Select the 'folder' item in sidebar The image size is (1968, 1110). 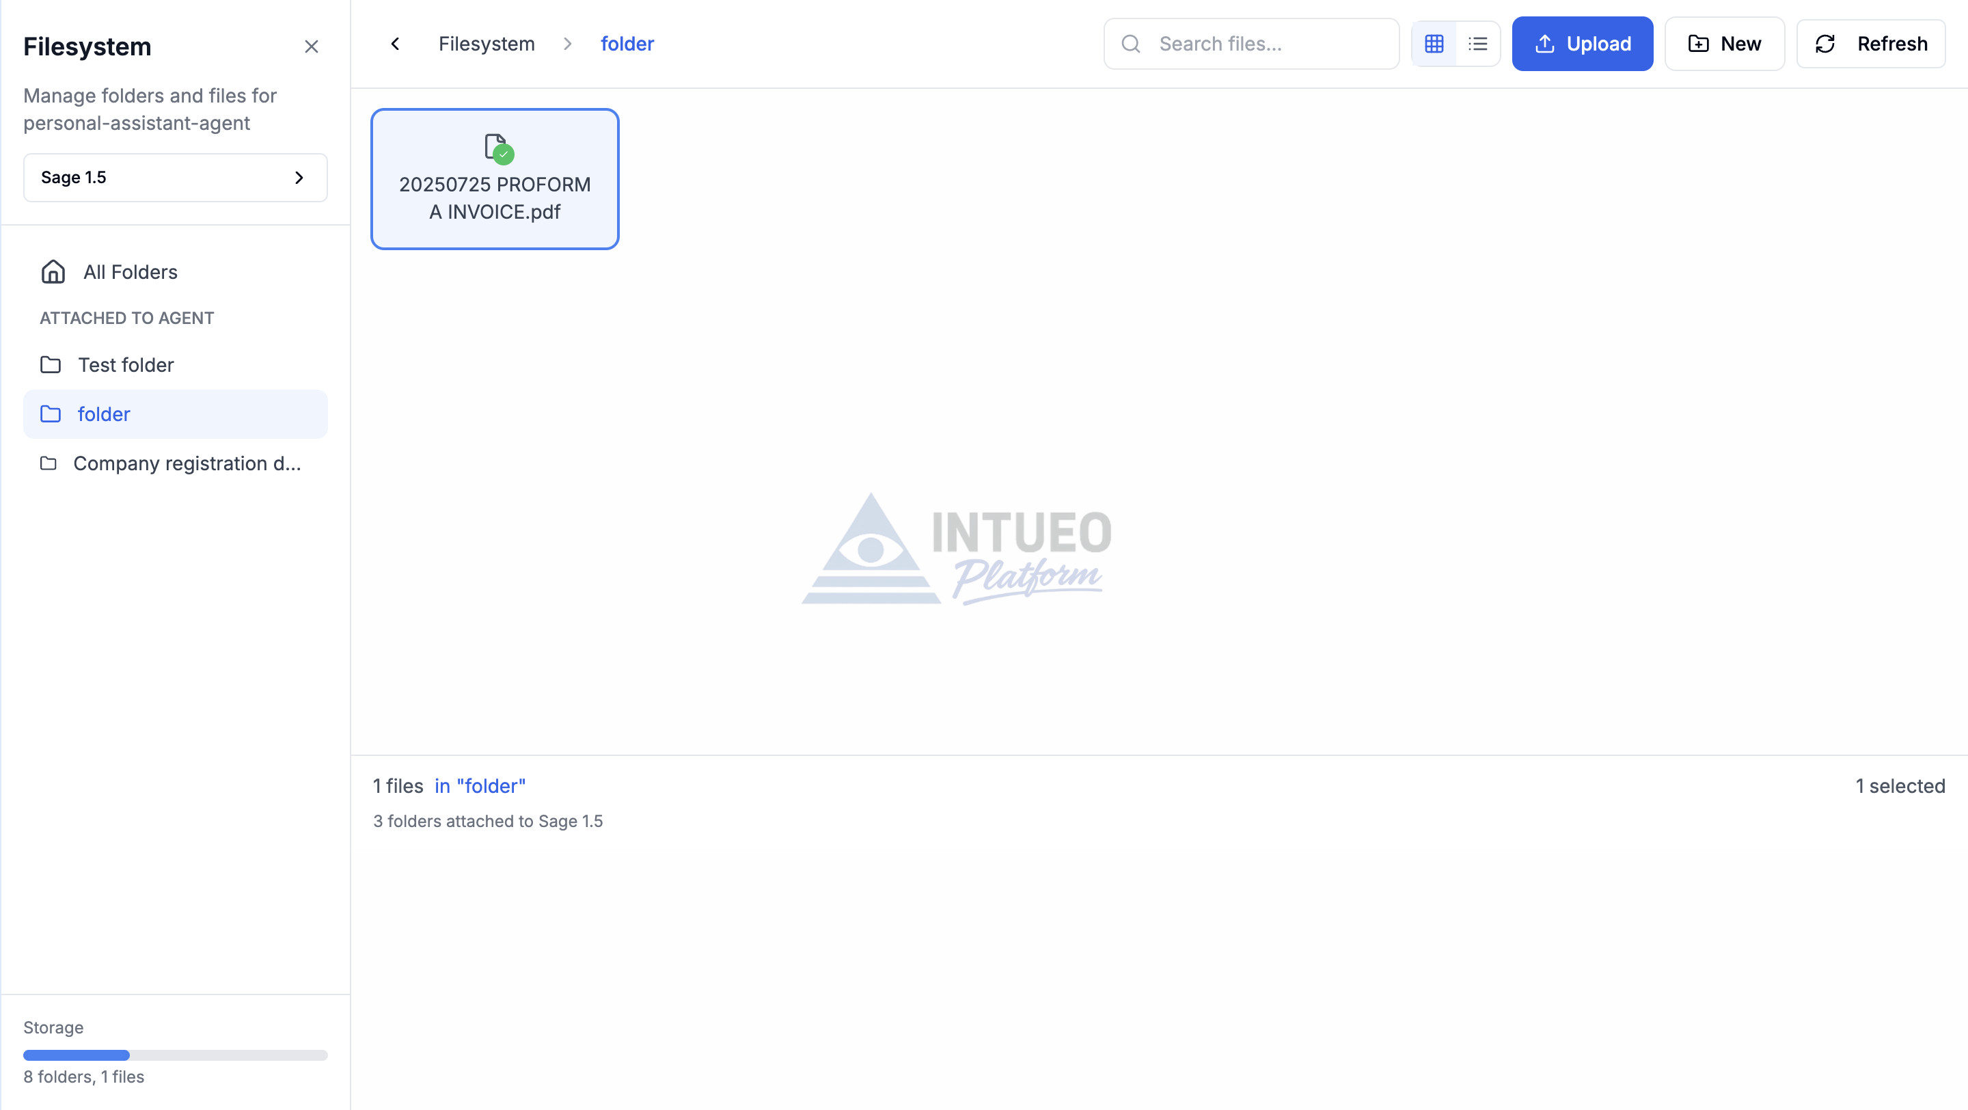point(104,414)
